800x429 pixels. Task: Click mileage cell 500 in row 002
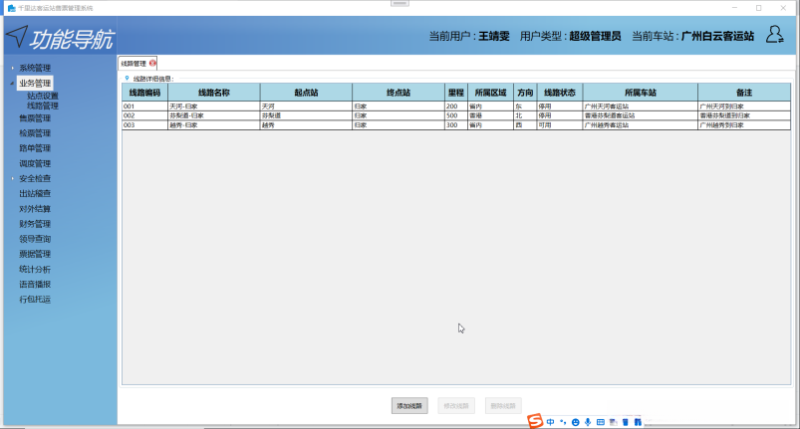pyautogui.click(x=456, y=115)
